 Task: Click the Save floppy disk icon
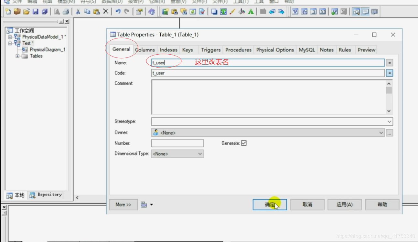pyautogui.click(x=36, y=12)
